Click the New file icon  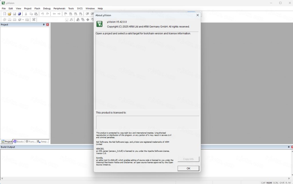coord(5,14)
